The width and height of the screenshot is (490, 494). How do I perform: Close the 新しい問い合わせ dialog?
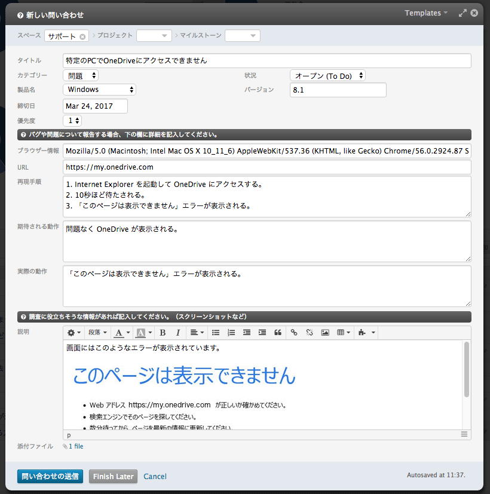[474, 13]
